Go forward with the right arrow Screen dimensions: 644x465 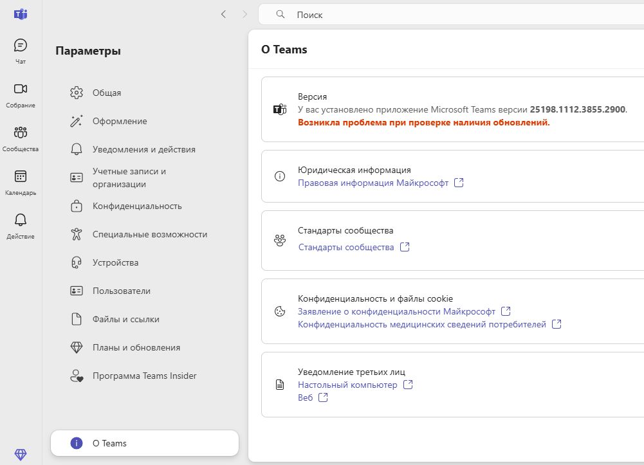click(244, 14)
